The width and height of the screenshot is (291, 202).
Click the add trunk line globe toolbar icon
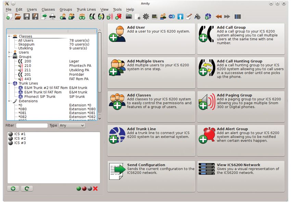(208, 17)
